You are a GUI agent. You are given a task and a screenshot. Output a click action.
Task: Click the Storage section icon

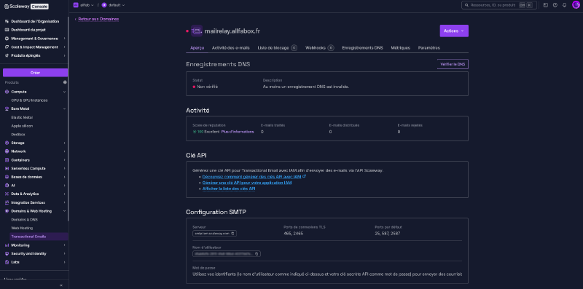[7, 143]
